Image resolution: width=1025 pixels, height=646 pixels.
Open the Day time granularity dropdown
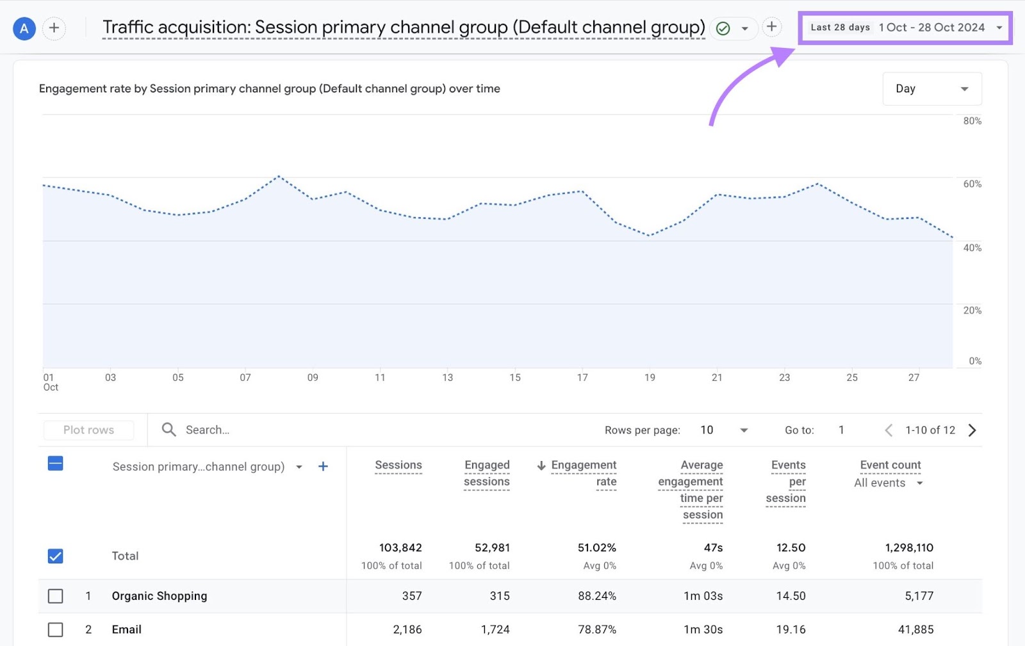click(931, 88)
